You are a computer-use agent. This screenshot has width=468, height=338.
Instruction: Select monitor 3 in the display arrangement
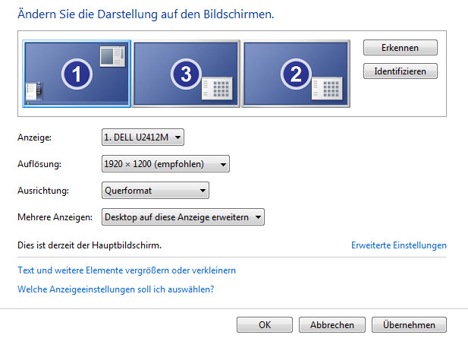186,74
